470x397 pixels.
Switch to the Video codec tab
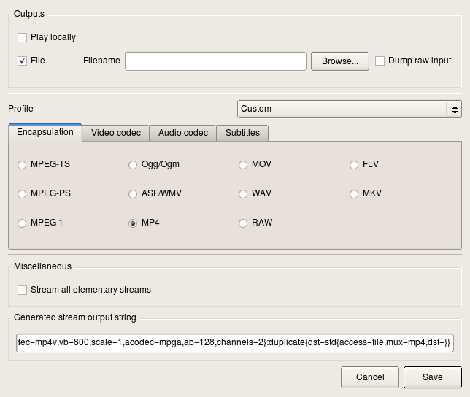(115, 133)
